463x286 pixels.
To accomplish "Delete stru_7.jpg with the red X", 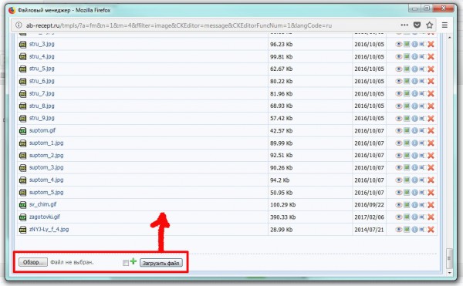I will 431,94.
